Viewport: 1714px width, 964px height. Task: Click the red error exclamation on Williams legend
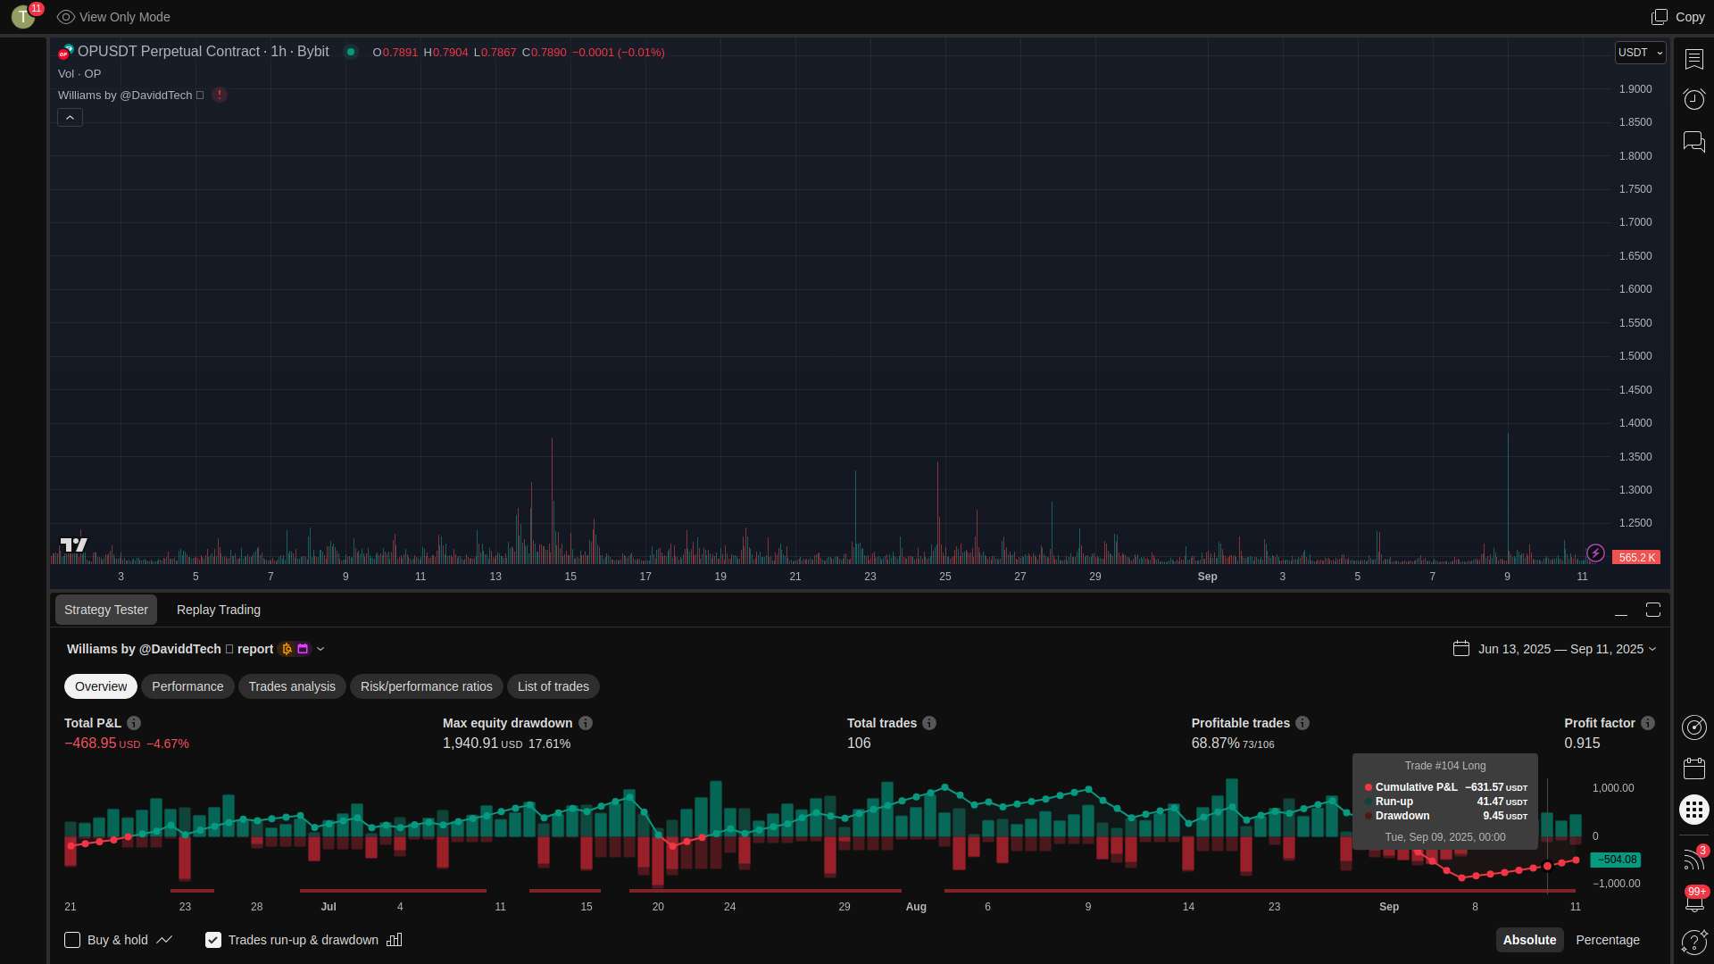[220, 95]
